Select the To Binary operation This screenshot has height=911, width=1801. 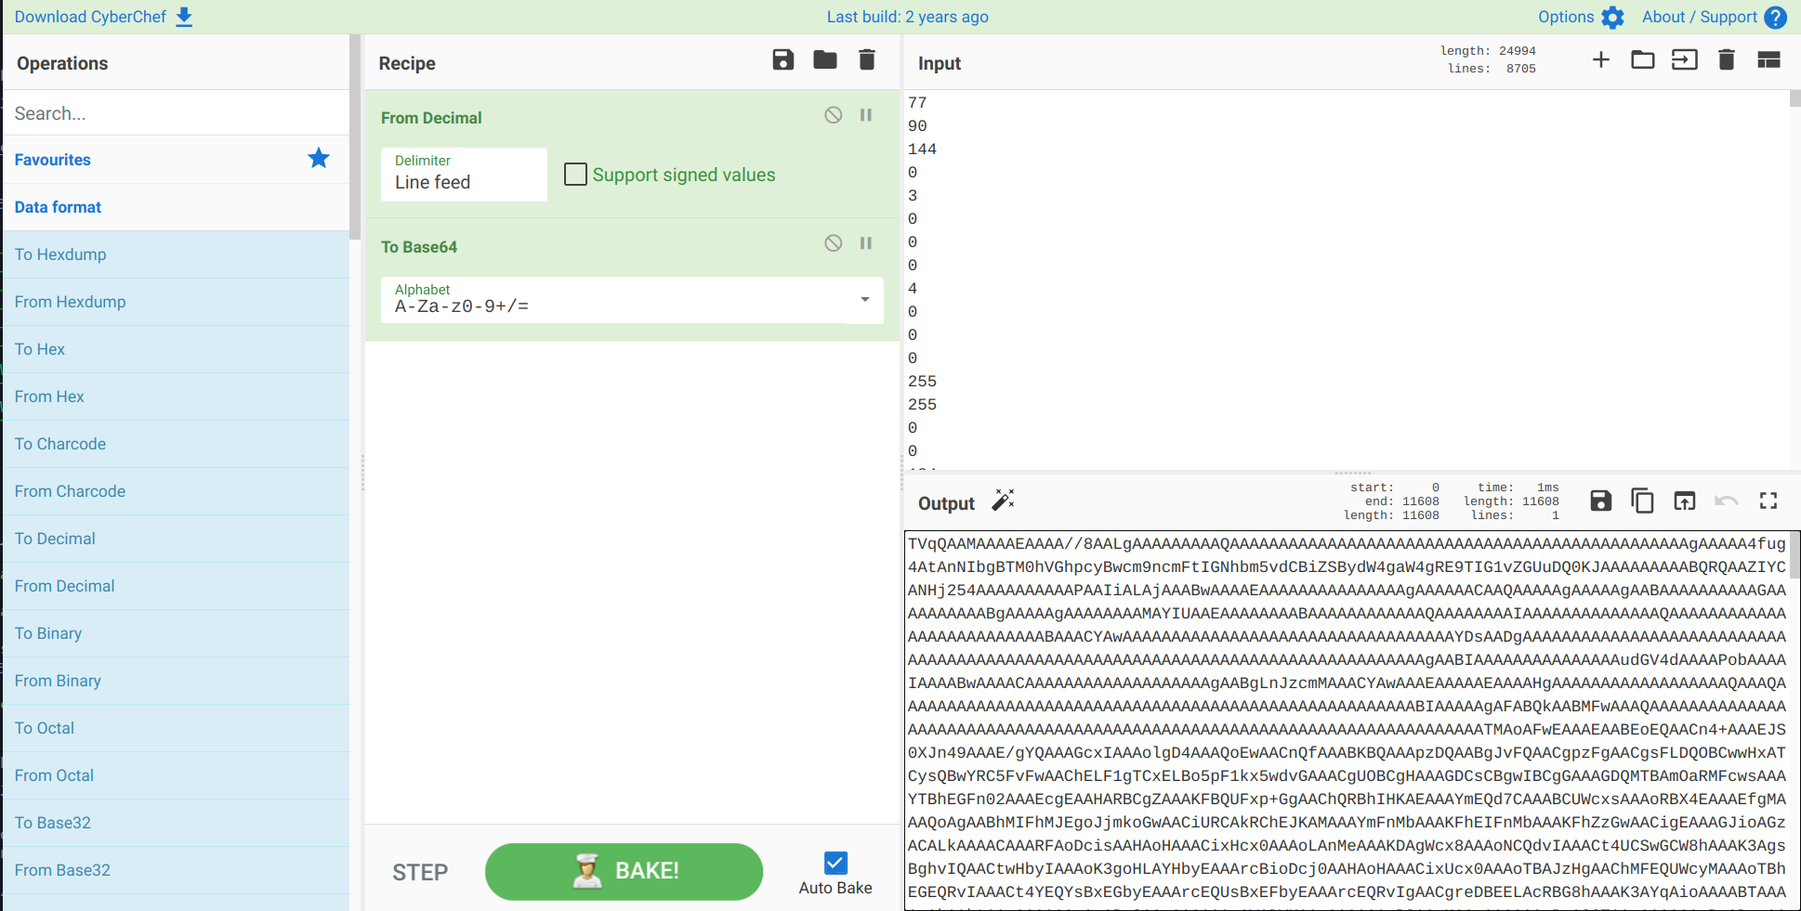point(177,633)
